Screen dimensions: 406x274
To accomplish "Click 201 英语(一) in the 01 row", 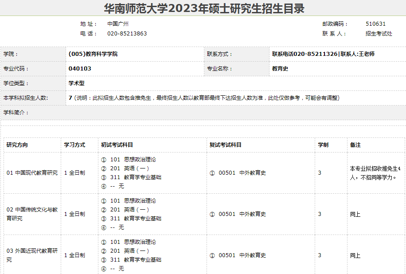I will (x=129, y=168).
